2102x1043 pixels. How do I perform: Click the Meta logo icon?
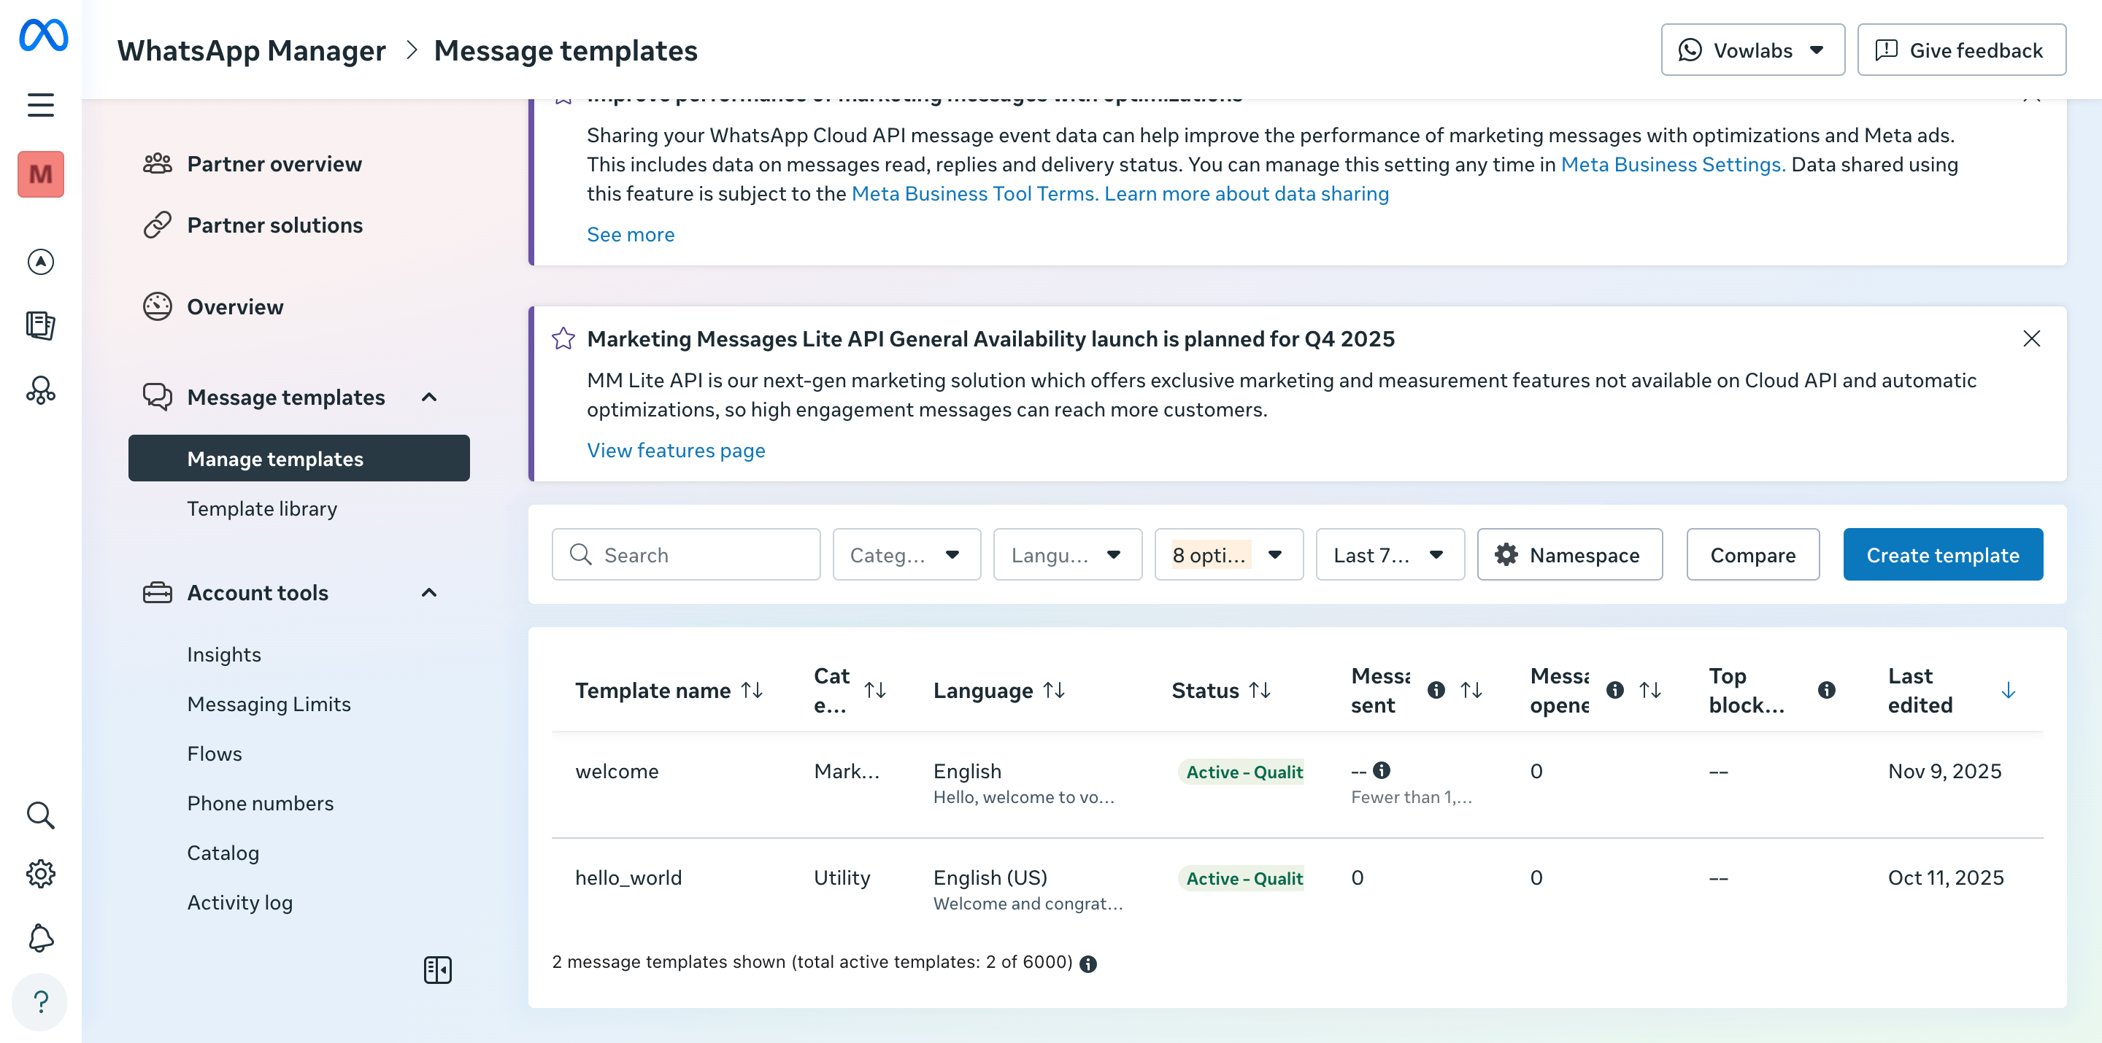(42, 36)
